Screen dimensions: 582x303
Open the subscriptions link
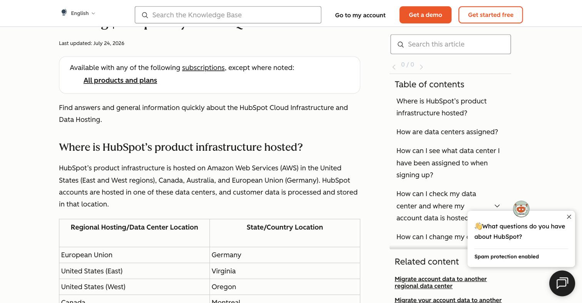point(203,68)
